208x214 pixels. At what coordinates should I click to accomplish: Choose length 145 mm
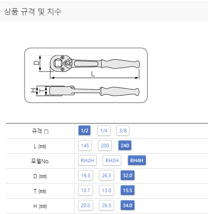(85, 146)
